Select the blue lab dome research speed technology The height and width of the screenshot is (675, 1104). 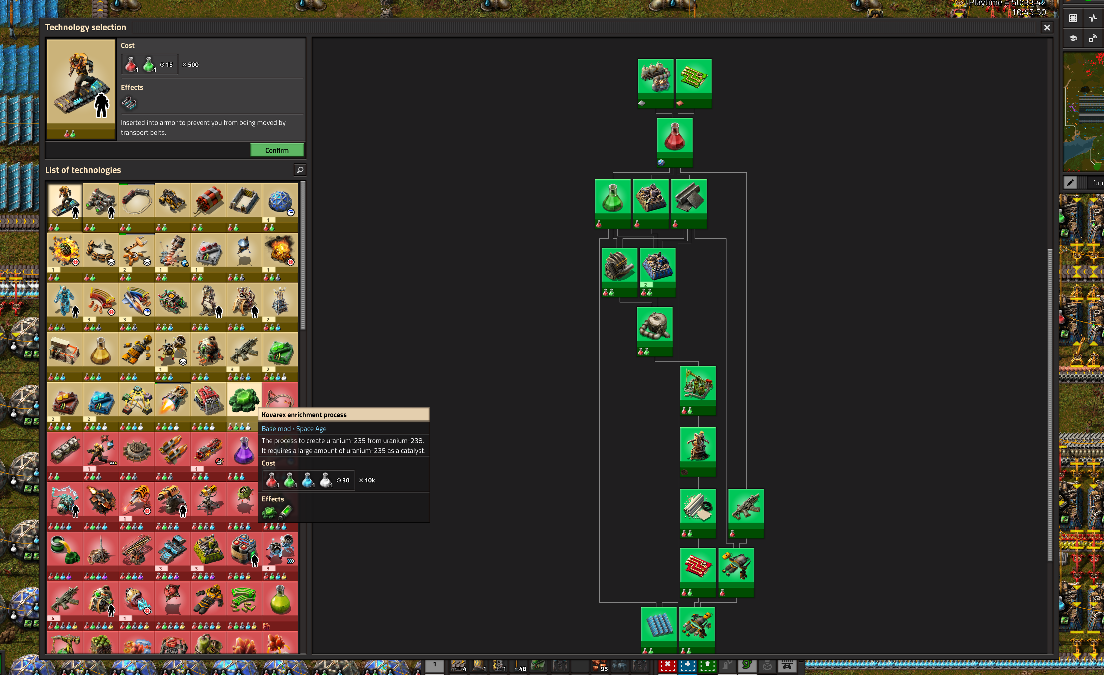click(280, 208)
